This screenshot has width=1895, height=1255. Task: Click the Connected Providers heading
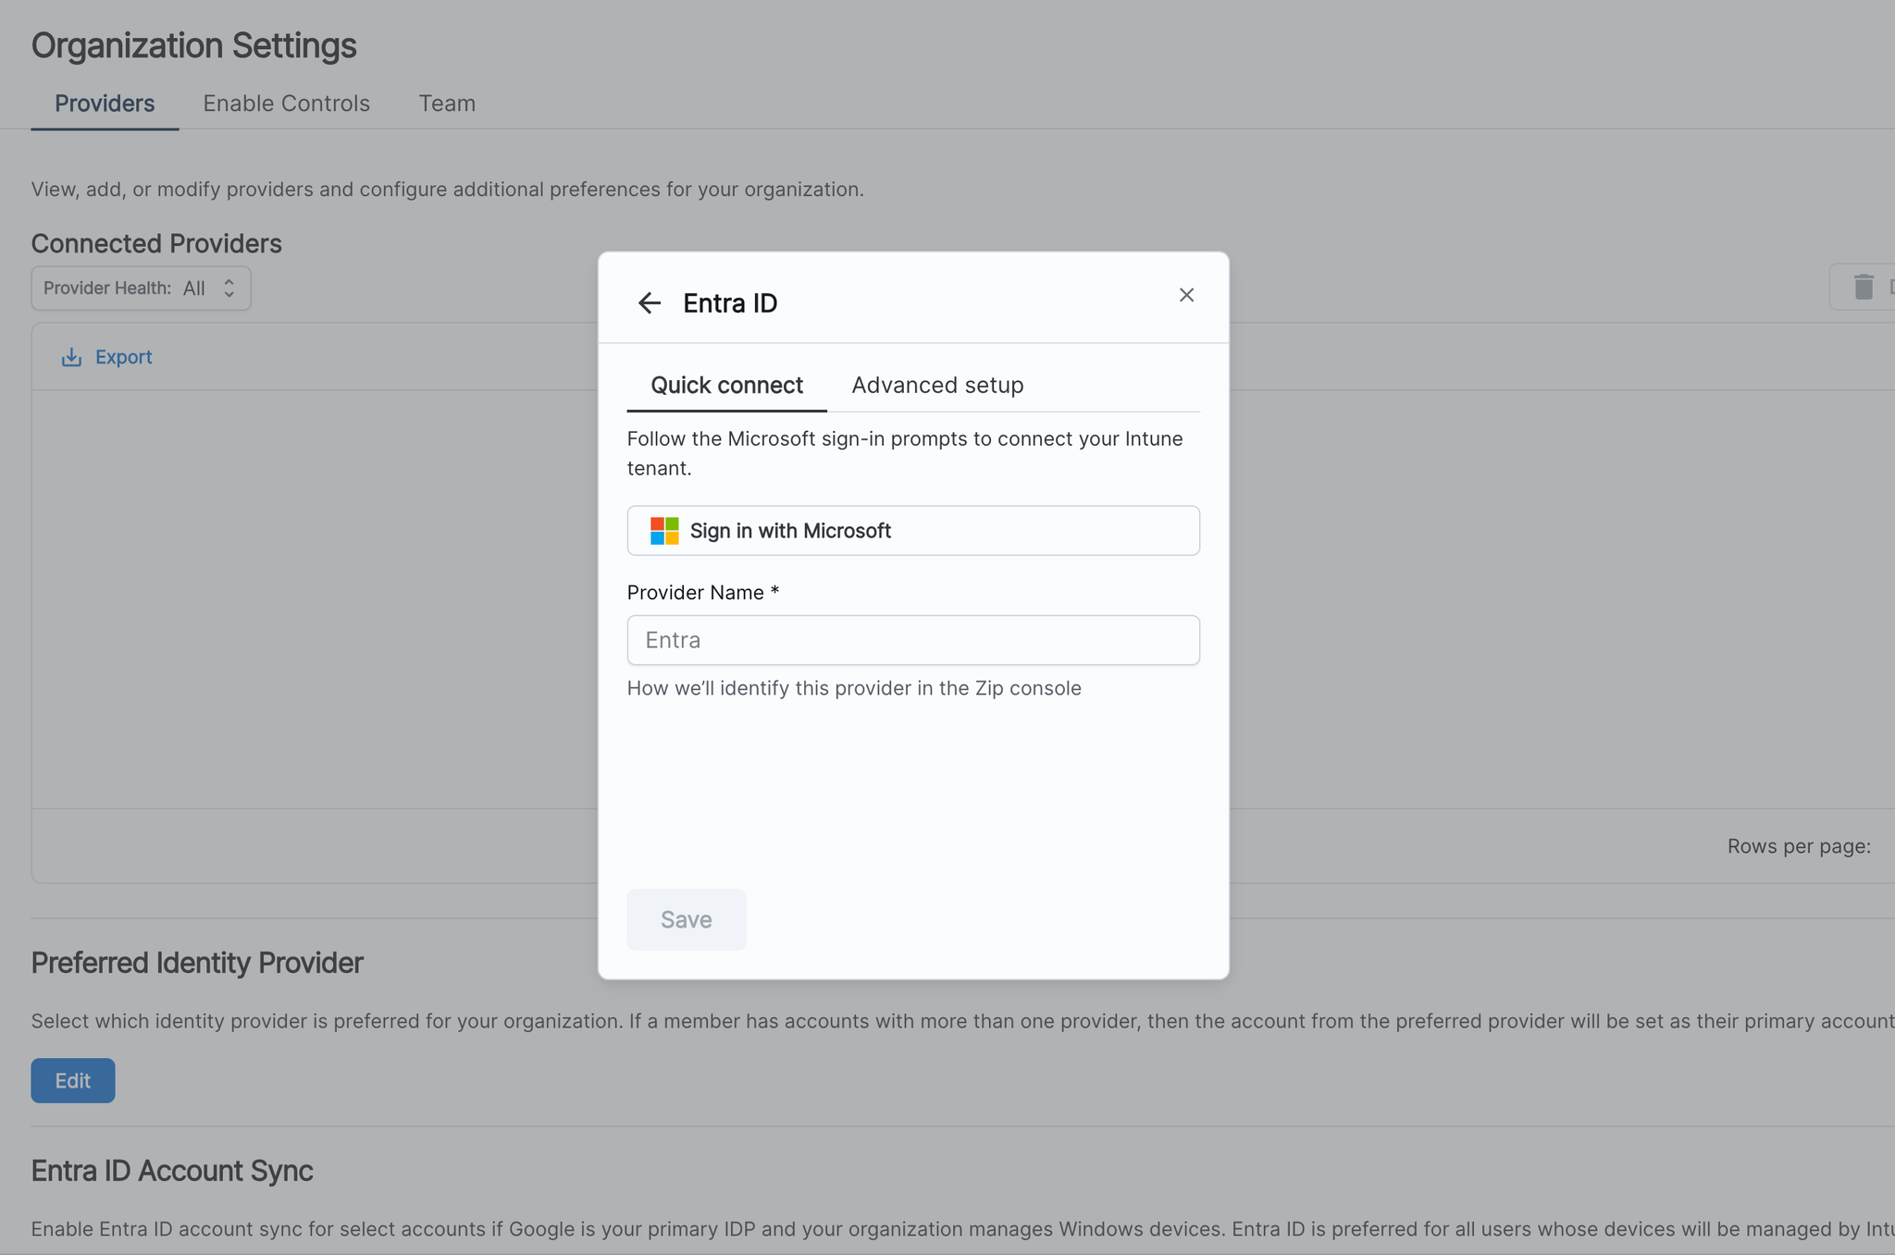pos(156,243)
